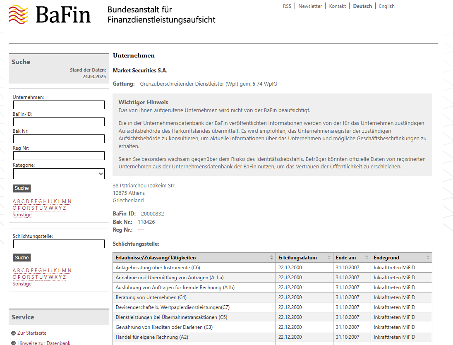
Task: Select row Devisengeschäfte b. Wertpapierdienstleistungen(C7)
Action: pos(273,307)
